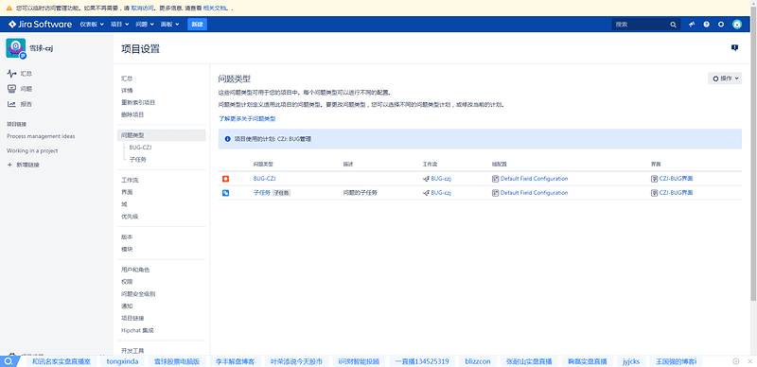This screenshot has height=367, width=757.
Task: Click the blue 新建 create button
Action: [197, 25]
